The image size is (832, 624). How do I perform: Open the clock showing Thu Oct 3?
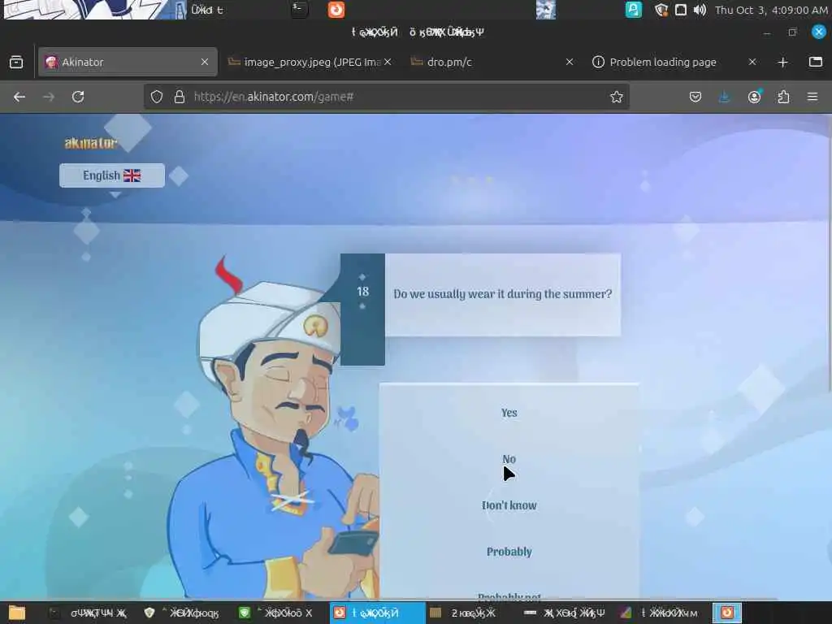(x=770, y=10)
